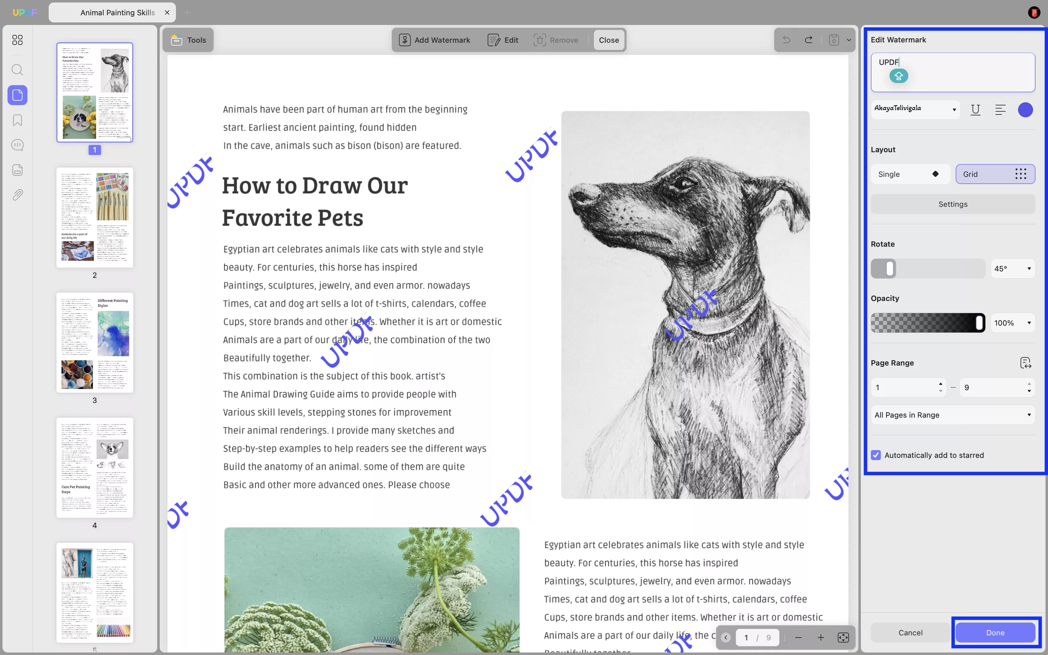Click the blue watermark color swatch
The height and width of the screenshot is (655, 1048).
pyautogui.click(x=1025, y=110)
